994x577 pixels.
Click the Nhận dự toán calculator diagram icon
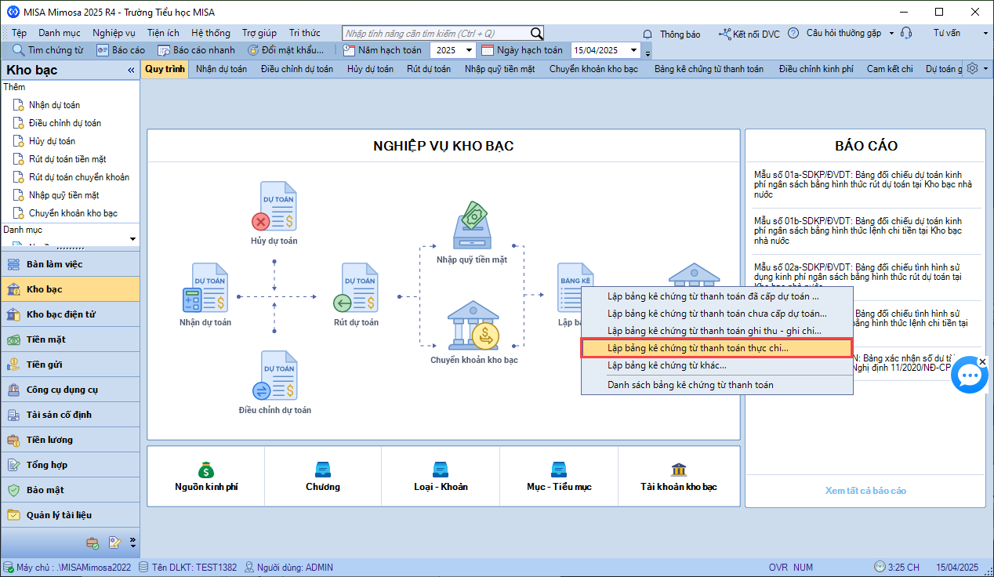pos(205,288)
